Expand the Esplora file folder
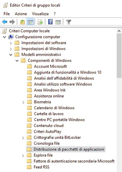Screen dimensions: 122x172 (23, 156)
